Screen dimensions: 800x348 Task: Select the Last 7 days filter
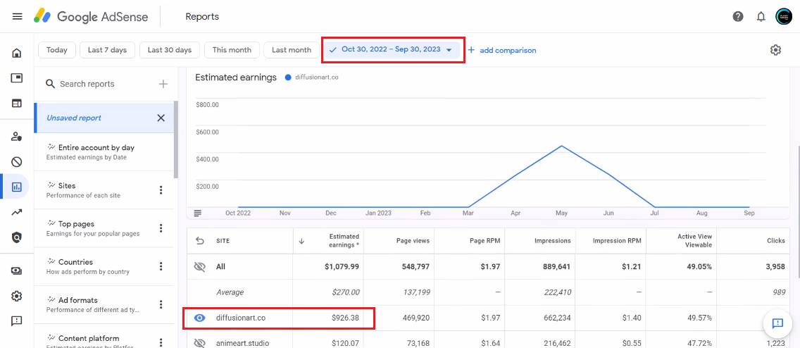tap(107, 50)
